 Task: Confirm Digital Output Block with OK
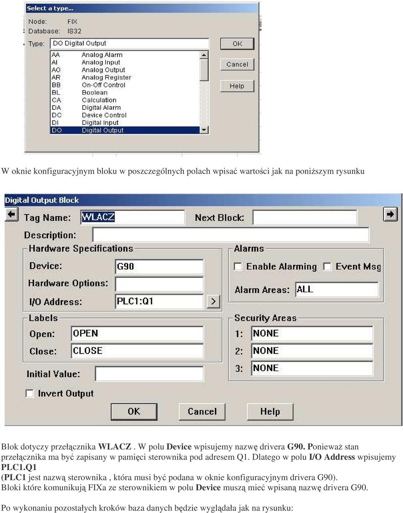(134, 411)
